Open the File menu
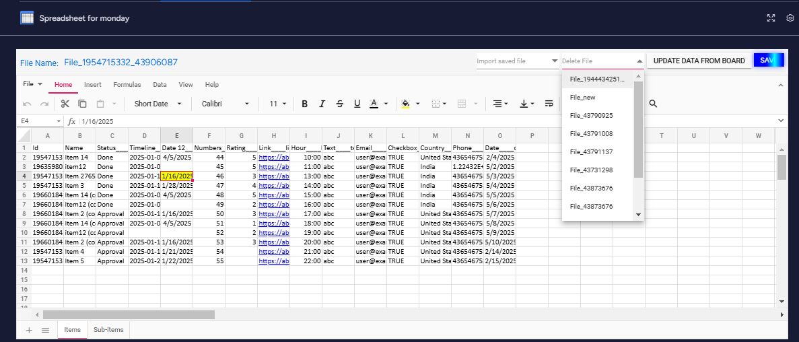The width and height of the screenshot is (799, 342). point(32,84)
